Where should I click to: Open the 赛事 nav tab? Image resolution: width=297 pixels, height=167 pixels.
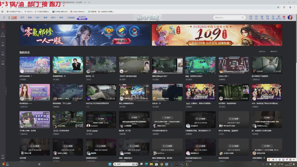(45, 17)
